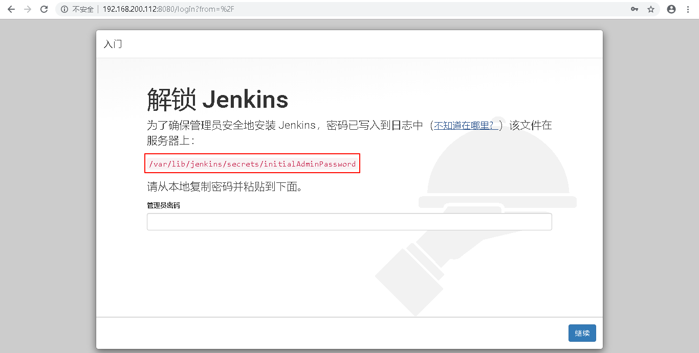
Task: Click the 入门 dialog title
Action: pos(113,44)
